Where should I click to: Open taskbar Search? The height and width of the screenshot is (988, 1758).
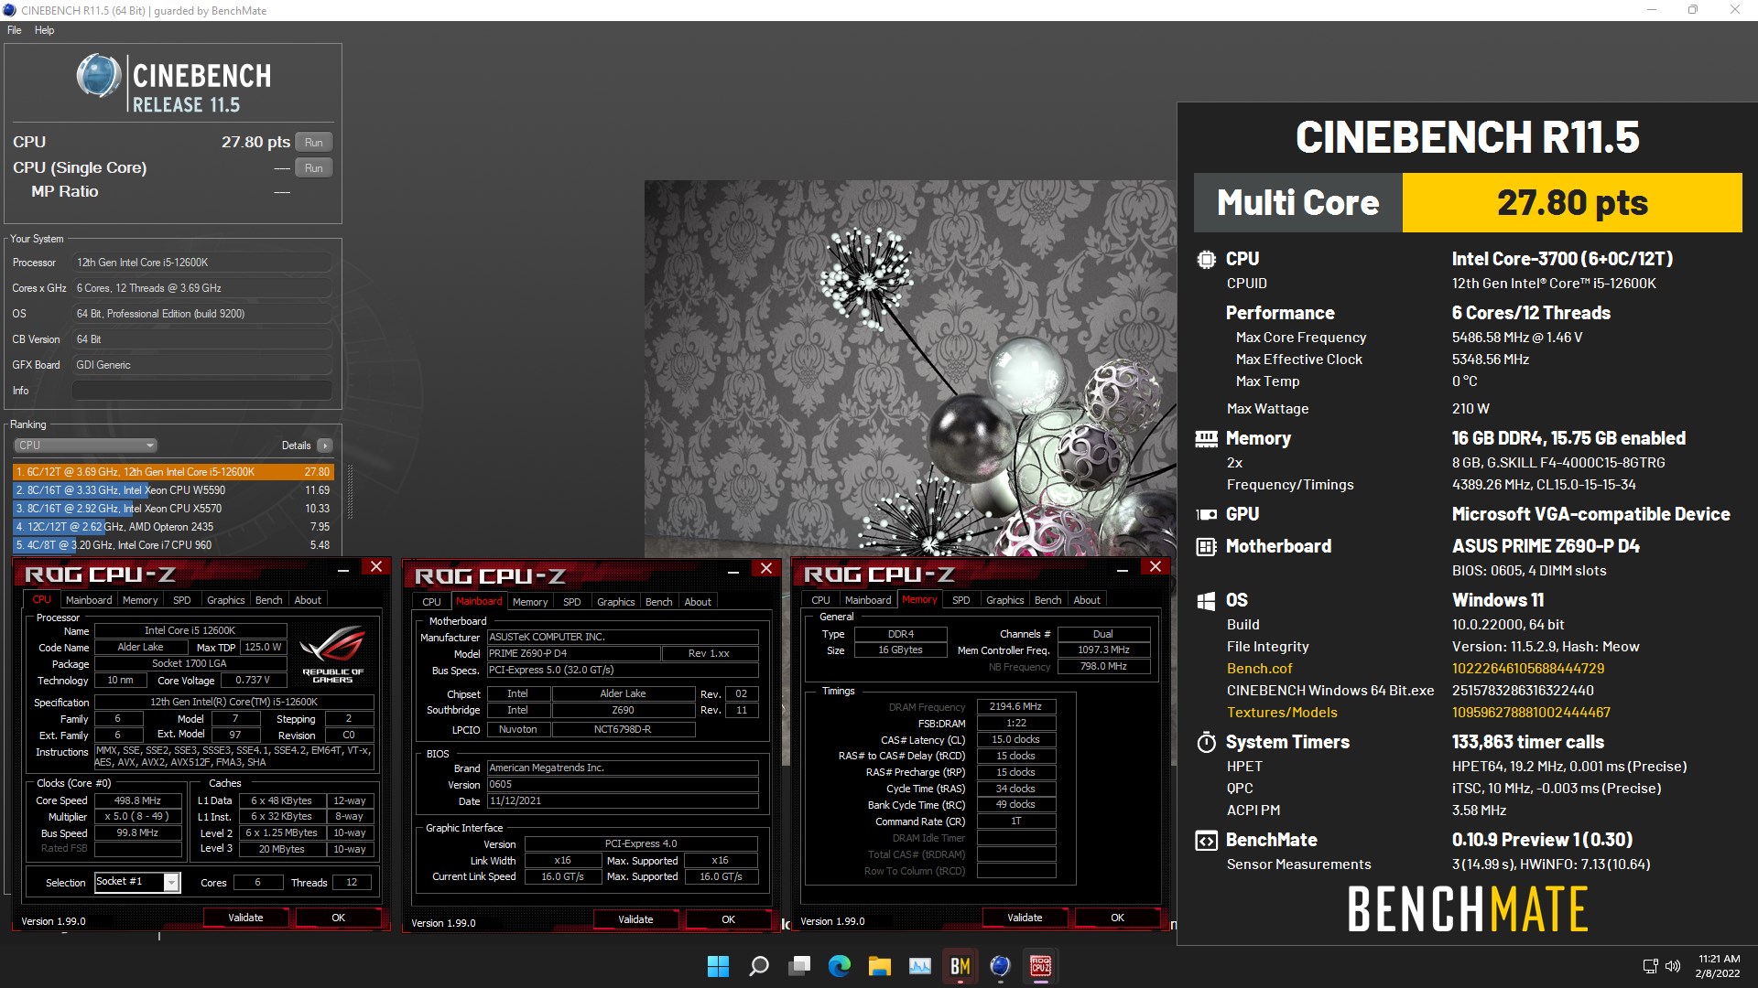tap(758, 966)
